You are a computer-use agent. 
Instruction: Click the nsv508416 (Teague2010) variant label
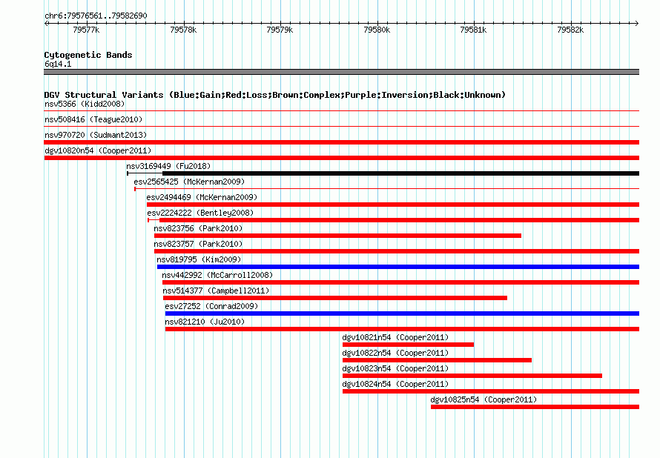93,119
